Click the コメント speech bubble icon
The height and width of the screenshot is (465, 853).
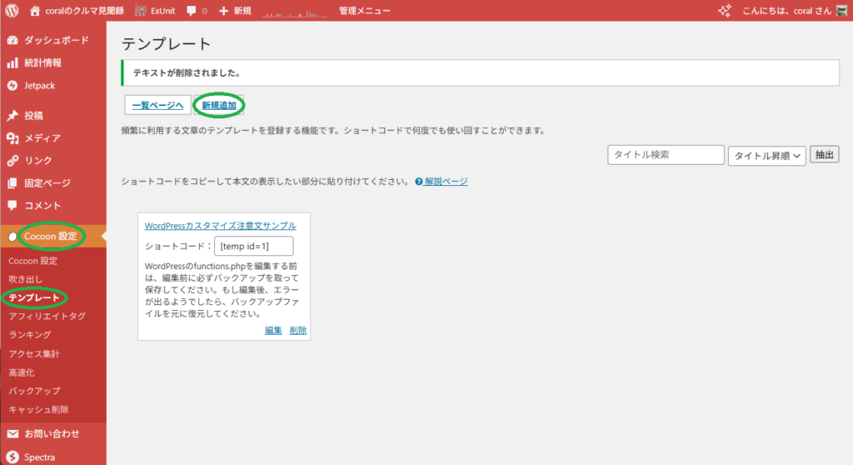[12, 205]
